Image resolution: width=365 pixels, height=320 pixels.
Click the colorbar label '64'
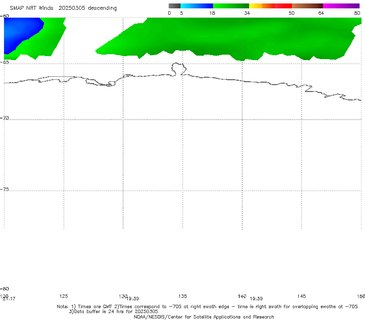(321, 13)
